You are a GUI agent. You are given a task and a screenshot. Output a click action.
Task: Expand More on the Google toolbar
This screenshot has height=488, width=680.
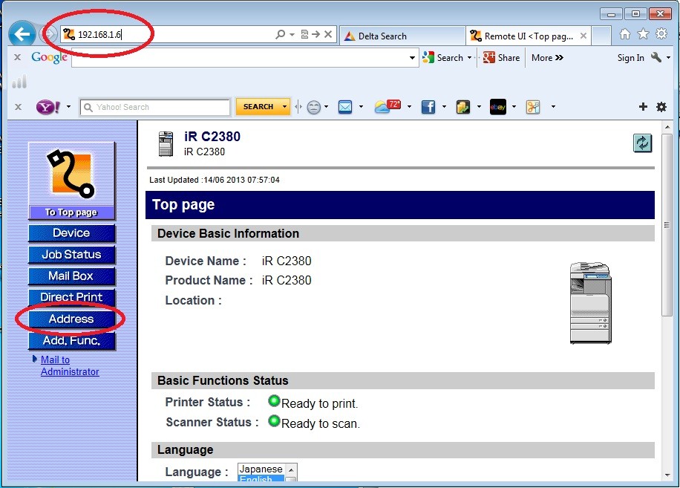pos(547,58)
